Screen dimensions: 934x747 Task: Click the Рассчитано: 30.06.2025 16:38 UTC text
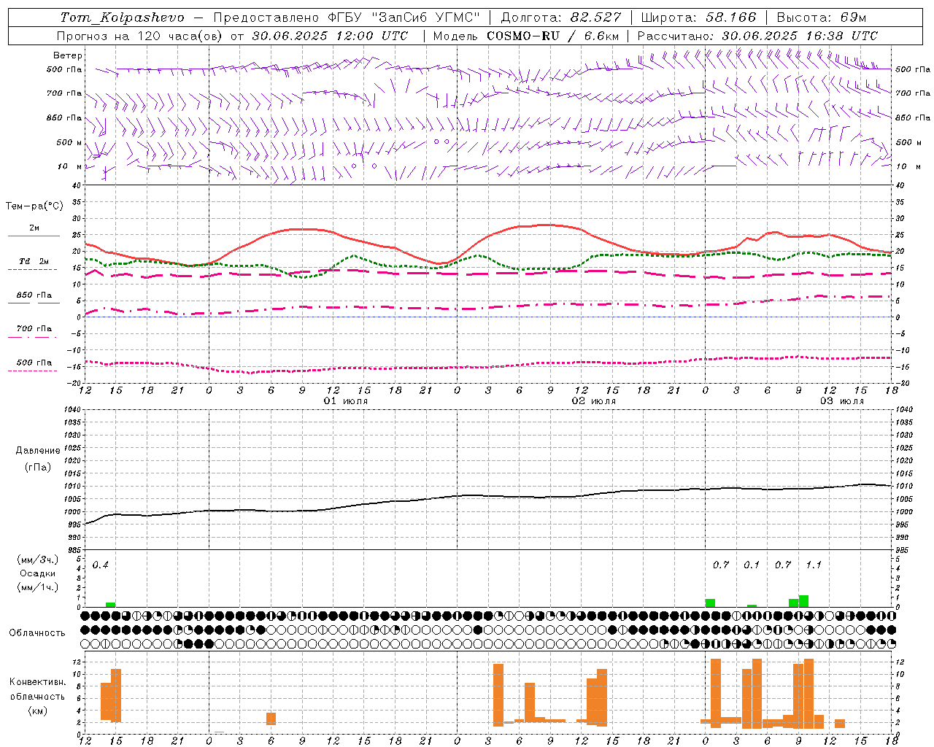tap(757, 36)
